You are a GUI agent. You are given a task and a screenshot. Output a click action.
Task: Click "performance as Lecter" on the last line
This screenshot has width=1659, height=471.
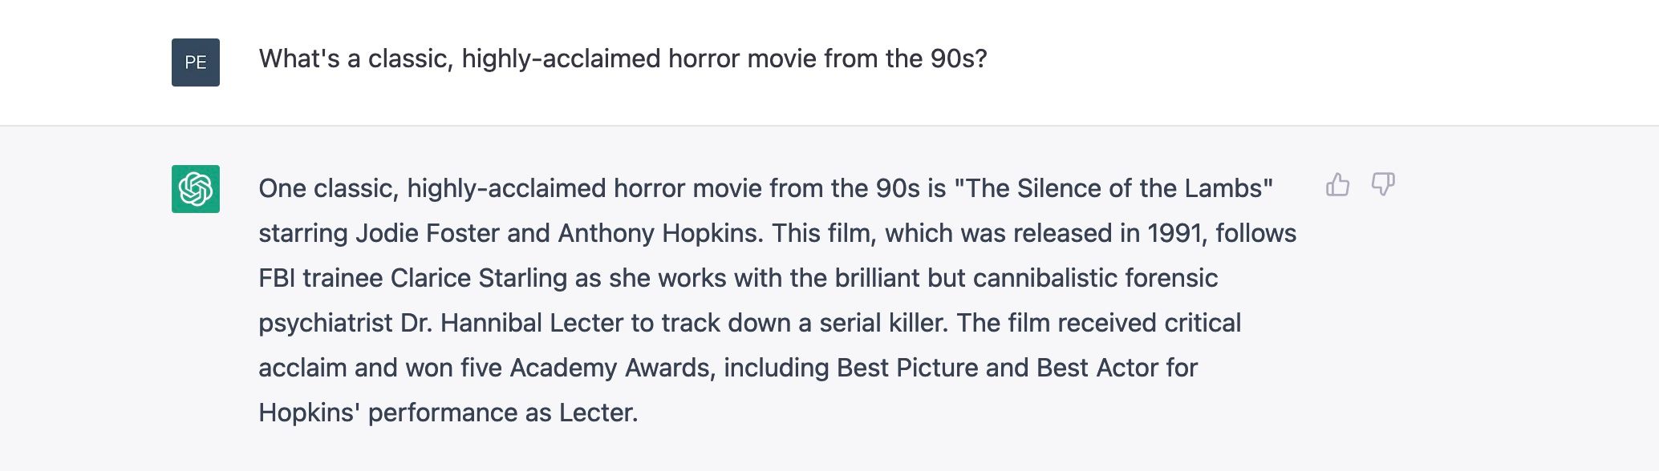coord(503,413)
